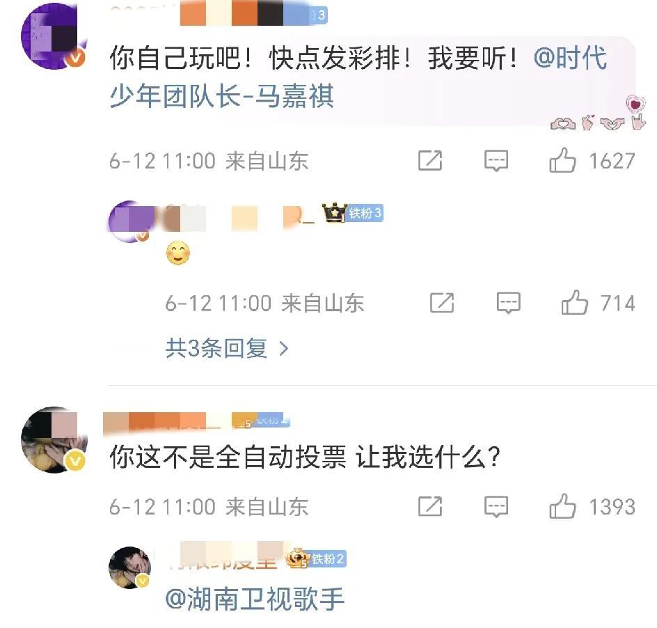The height and width of the screenshot is (628, 657).
Task: Open the purple avatar of the first commenter
Action: [x=53, y=36]
